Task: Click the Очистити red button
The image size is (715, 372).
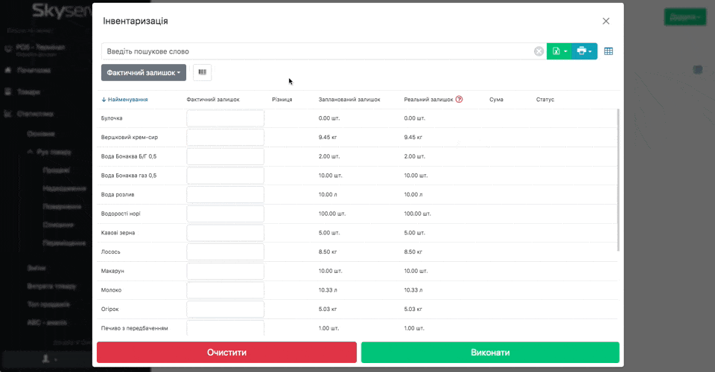Action: (226, 353)
